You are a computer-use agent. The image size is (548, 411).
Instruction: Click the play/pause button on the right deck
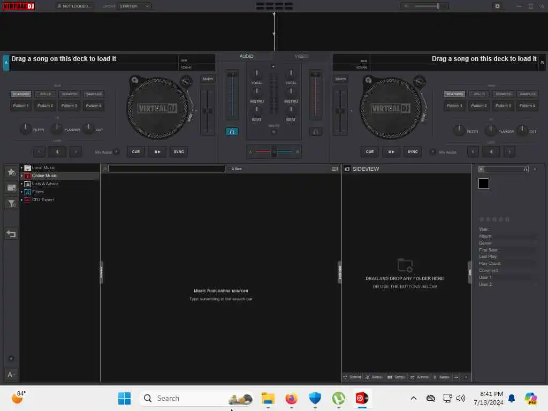(391, 151)
